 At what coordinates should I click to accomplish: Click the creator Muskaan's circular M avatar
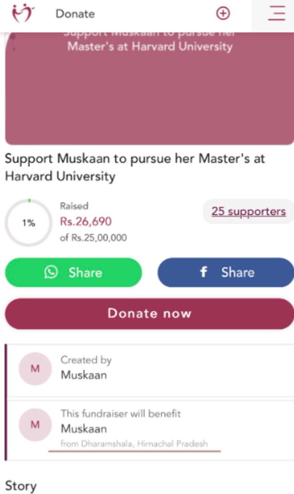34,369
